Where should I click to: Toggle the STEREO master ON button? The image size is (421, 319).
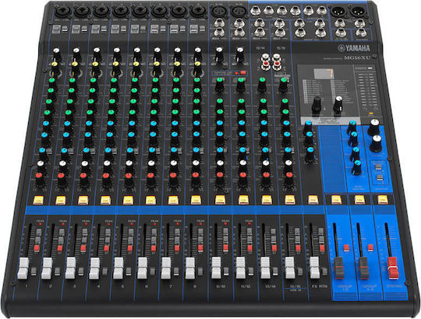tap(383, 199)
